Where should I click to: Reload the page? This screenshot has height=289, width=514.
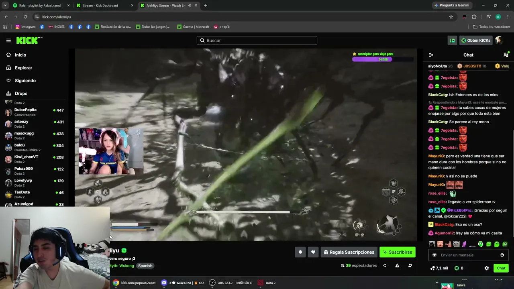tap(25, 17)
